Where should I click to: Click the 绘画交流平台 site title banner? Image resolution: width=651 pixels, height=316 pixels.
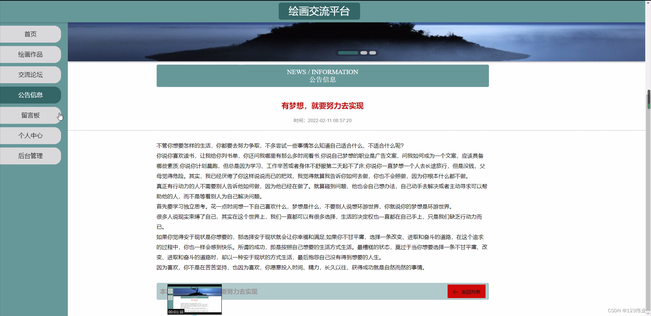[x=319, y=11]
